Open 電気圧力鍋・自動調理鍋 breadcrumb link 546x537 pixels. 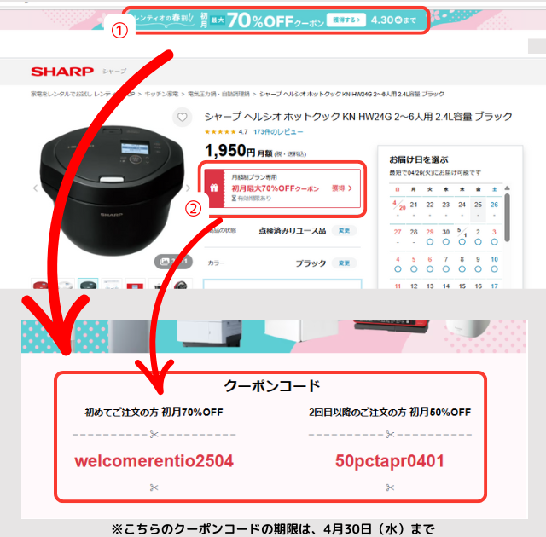tap(218, 94)
